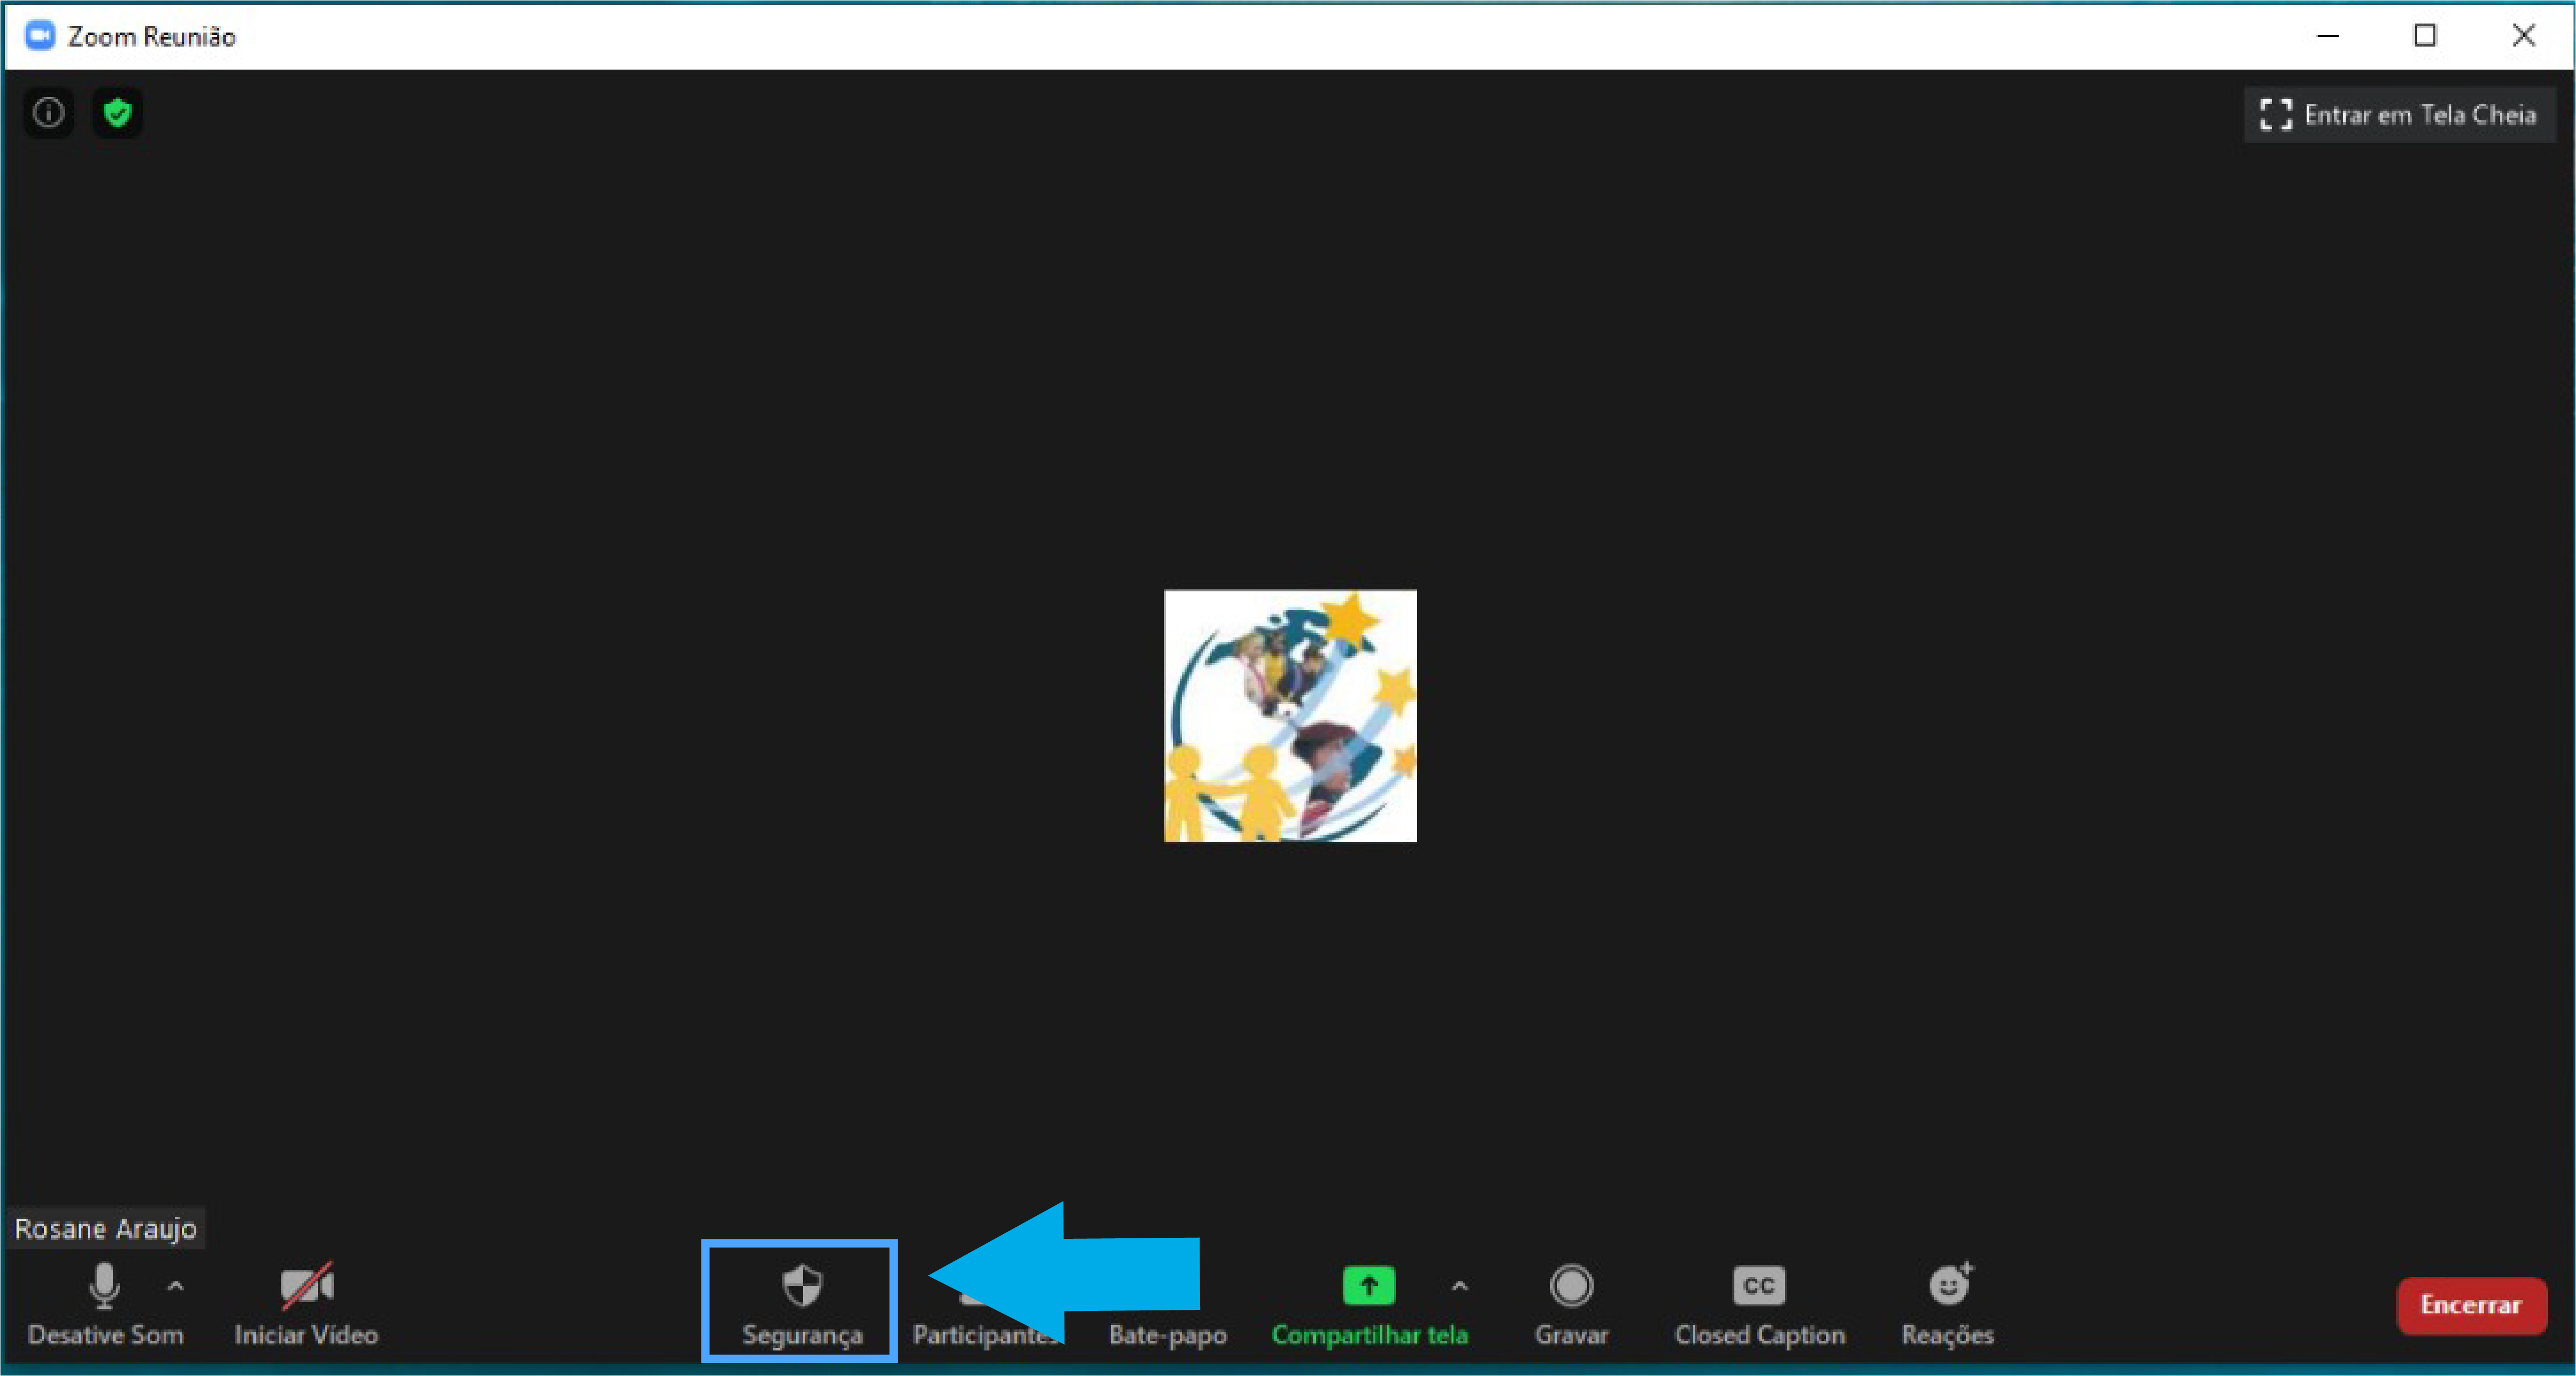
Task: Close the Zoom Reunião window
Action: 2523,36
